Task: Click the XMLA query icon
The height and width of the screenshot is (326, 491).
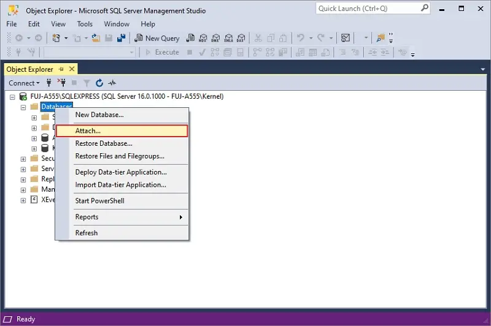Action: click(x=228, y=38)
